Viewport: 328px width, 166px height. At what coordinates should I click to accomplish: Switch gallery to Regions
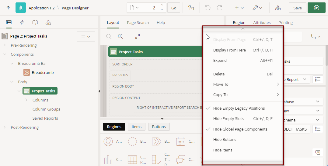point(114,127)
